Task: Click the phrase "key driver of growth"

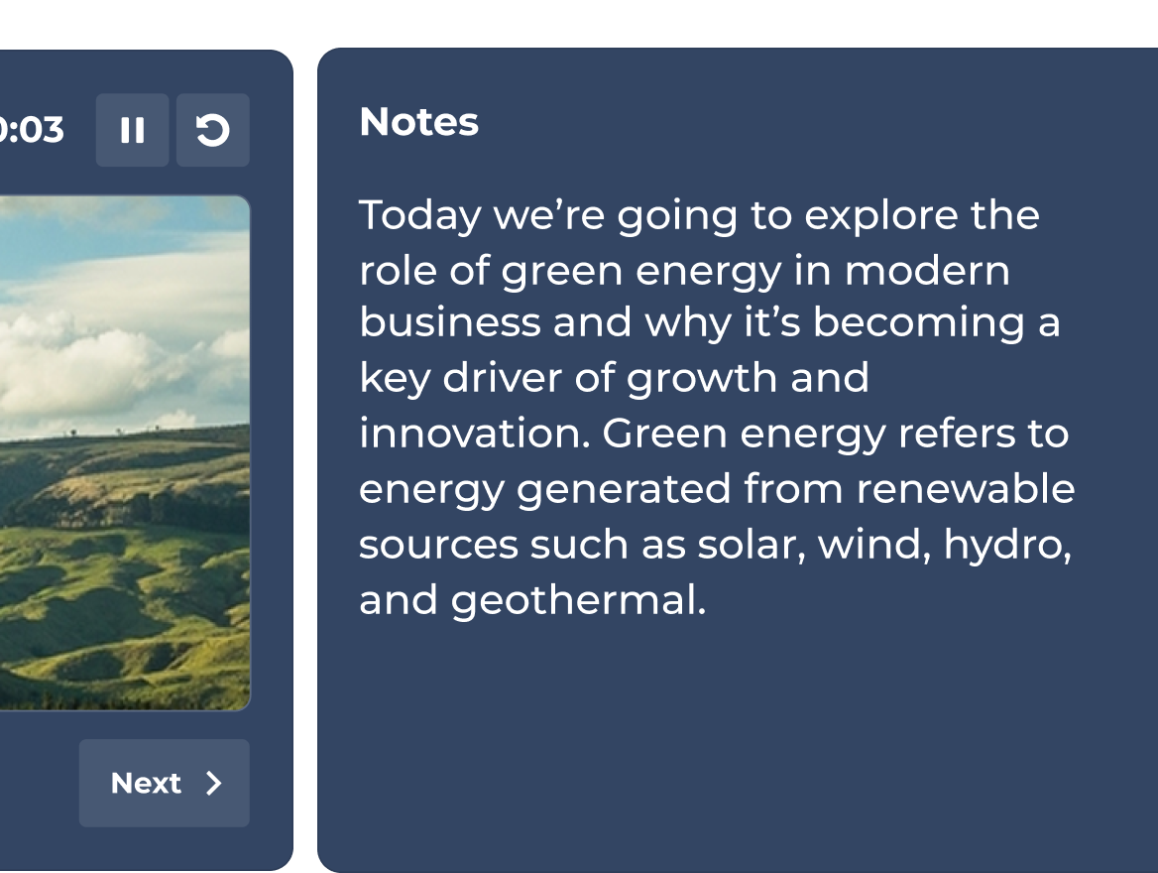Action: (x=568, y=379)
